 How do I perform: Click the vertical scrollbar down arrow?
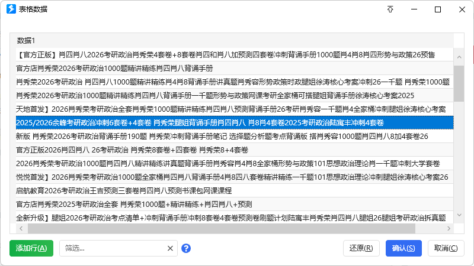(459, 215)
